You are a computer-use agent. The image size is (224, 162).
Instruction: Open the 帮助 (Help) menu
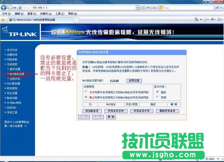[73, 14]
